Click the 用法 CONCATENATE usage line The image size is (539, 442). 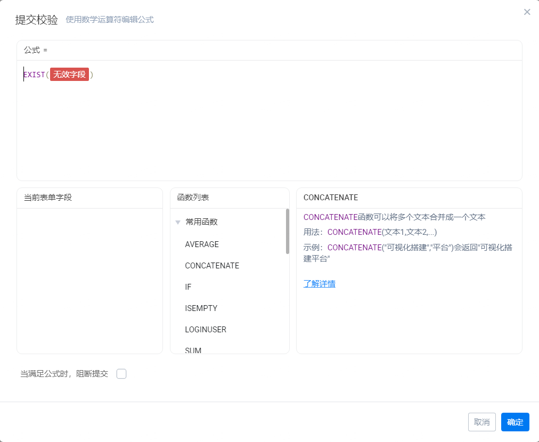pos(370,232)
